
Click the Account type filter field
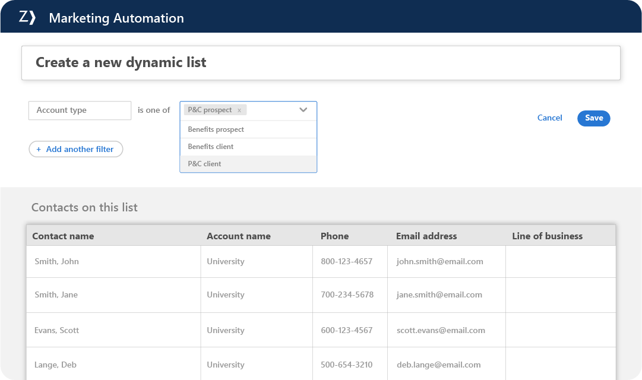click(x=80, y=110)
